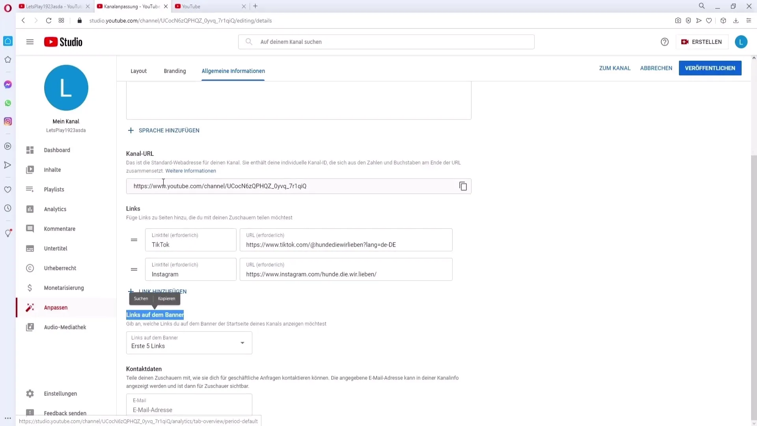Click Suchen in the selection popup
Viewport: 757px width, 426px height.
[141, 299]
